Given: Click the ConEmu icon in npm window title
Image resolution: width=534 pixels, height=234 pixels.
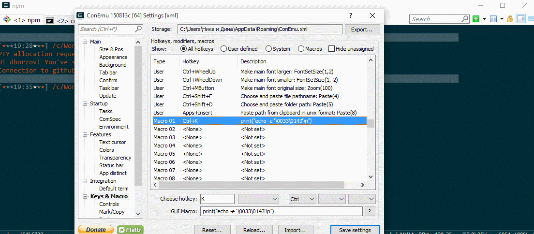Looking at the screenshot, I should point(6,5).
